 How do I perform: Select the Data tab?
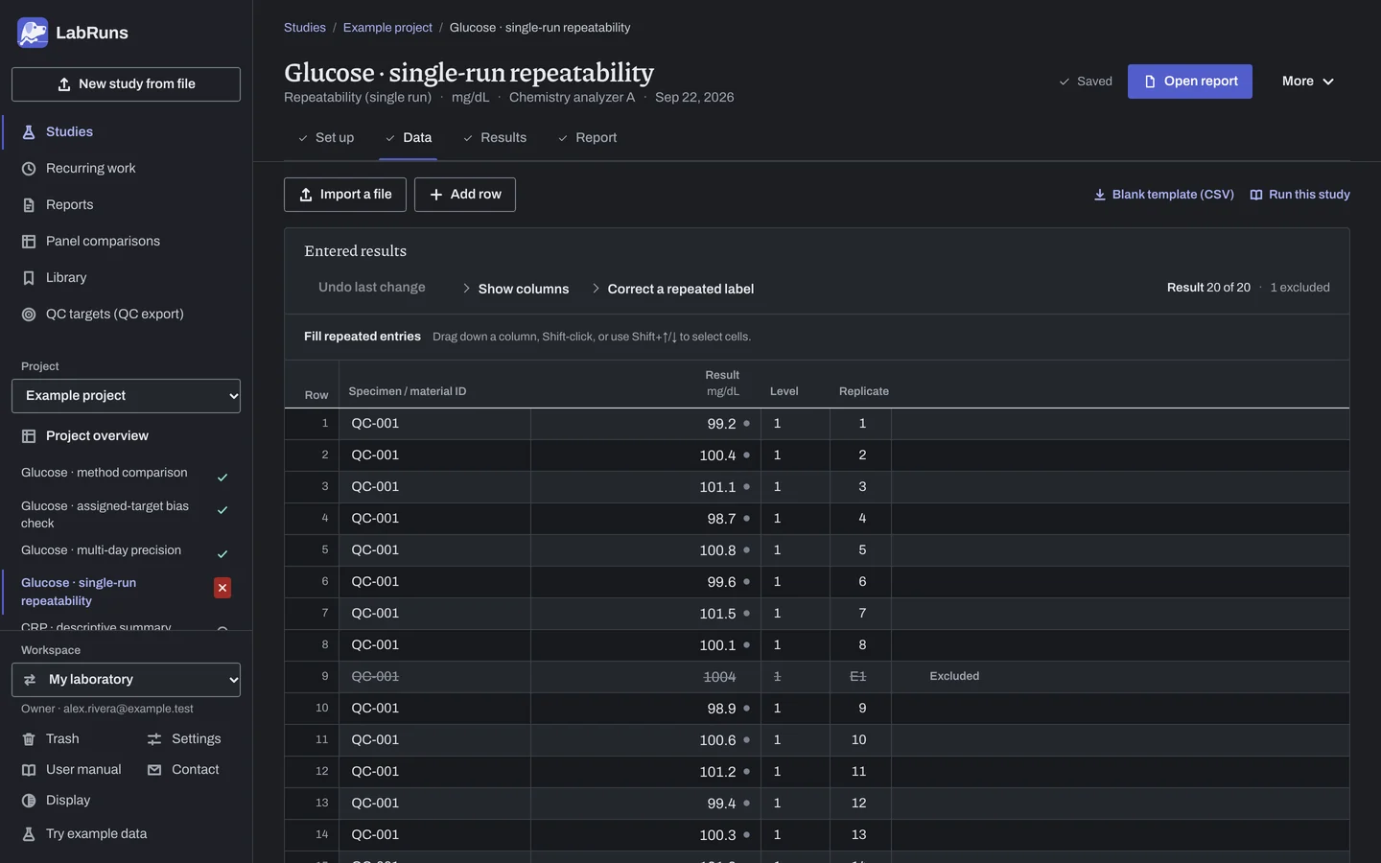pos(409,138)
